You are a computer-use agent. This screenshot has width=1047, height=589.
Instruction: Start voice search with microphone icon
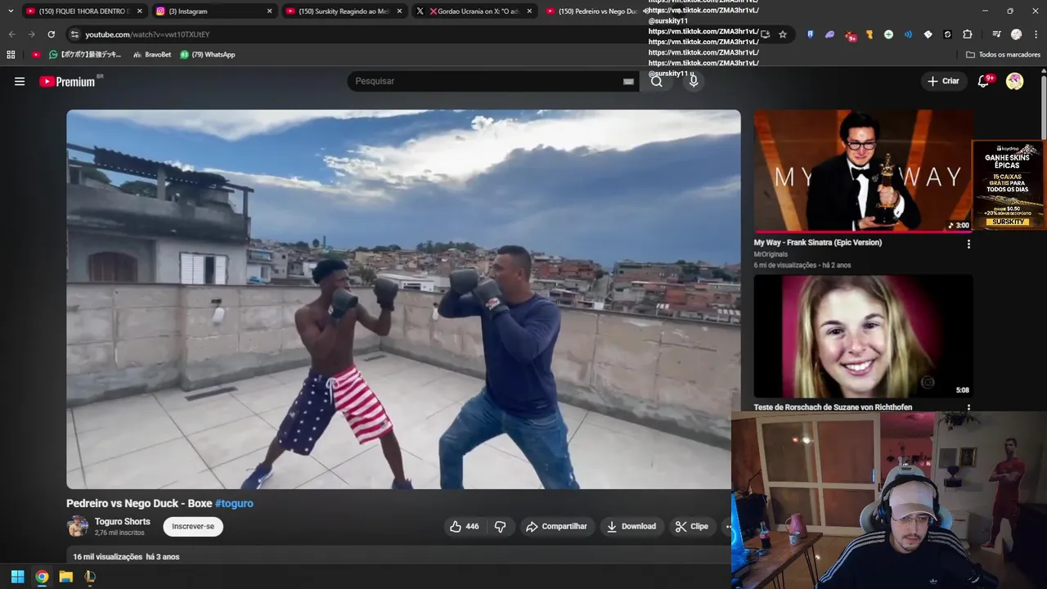(694, 81)
